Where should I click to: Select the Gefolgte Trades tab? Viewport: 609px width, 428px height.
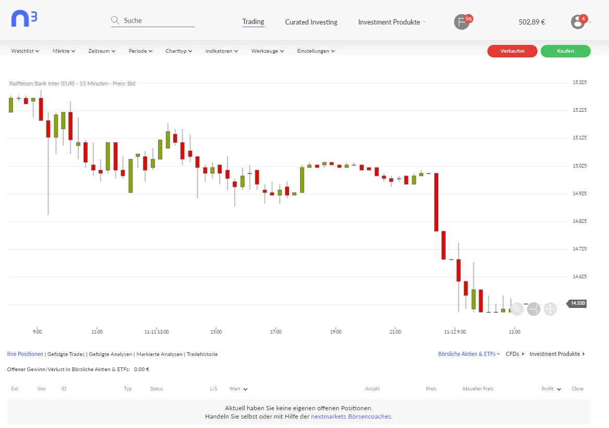click(66, 354)
